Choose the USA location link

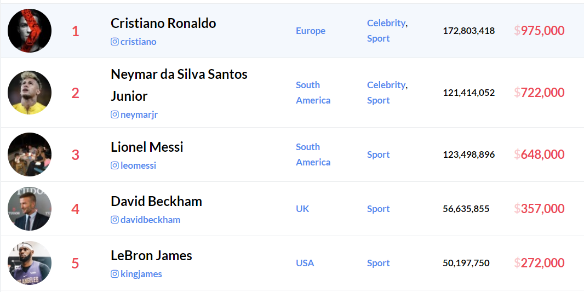pyautogui.click(x=305, y=263)
